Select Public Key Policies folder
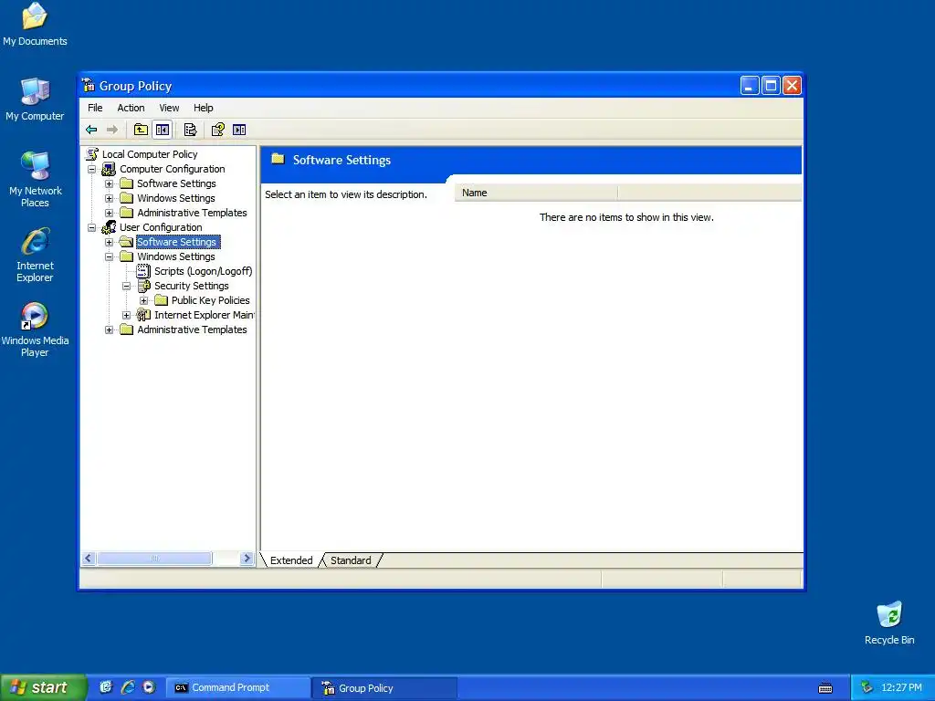This screenshot has height=701, width=935. tap(211, 300)
